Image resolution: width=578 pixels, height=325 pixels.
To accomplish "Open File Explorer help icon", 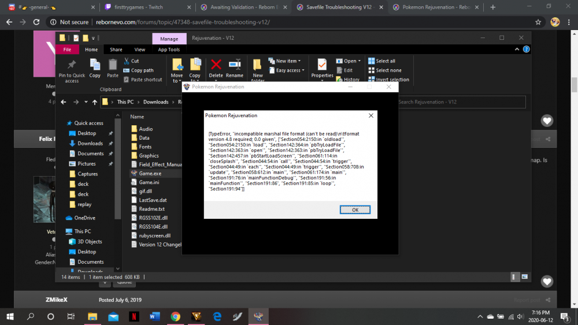I will (x=527, y=49).
